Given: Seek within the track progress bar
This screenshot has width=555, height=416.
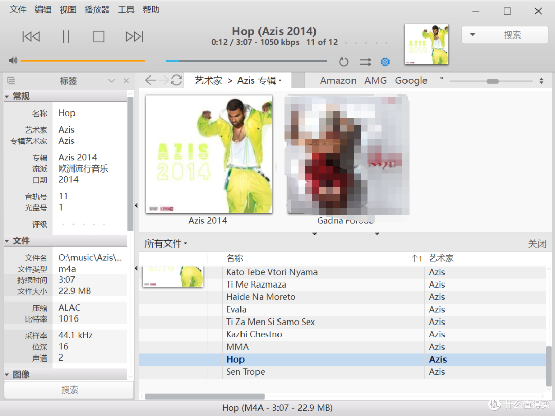Looking at the screenshot, I should click(246, 61).
